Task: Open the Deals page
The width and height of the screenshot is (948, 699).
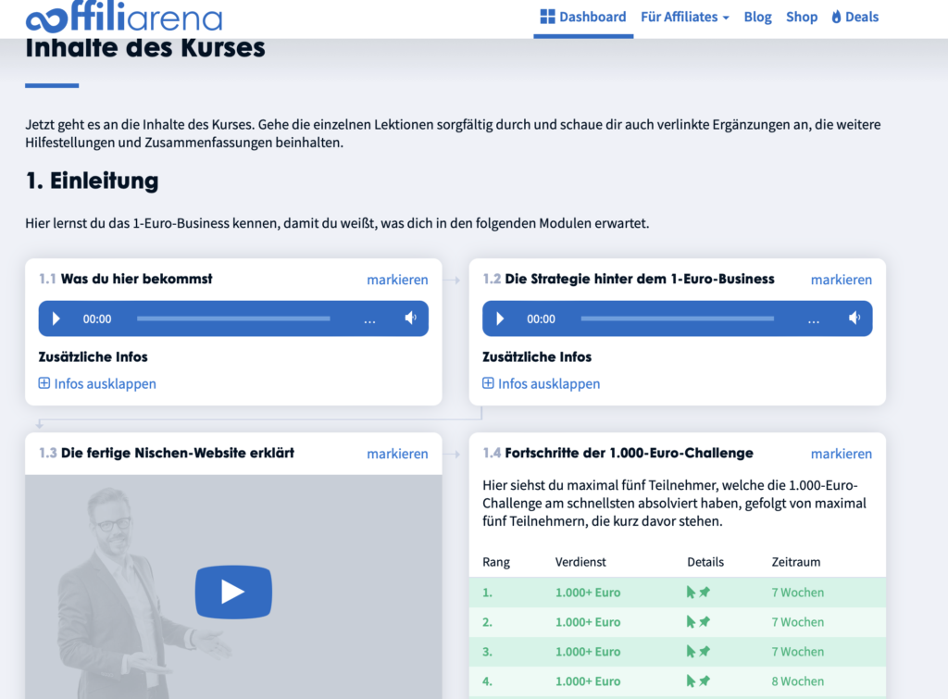Action: point(854,17)
